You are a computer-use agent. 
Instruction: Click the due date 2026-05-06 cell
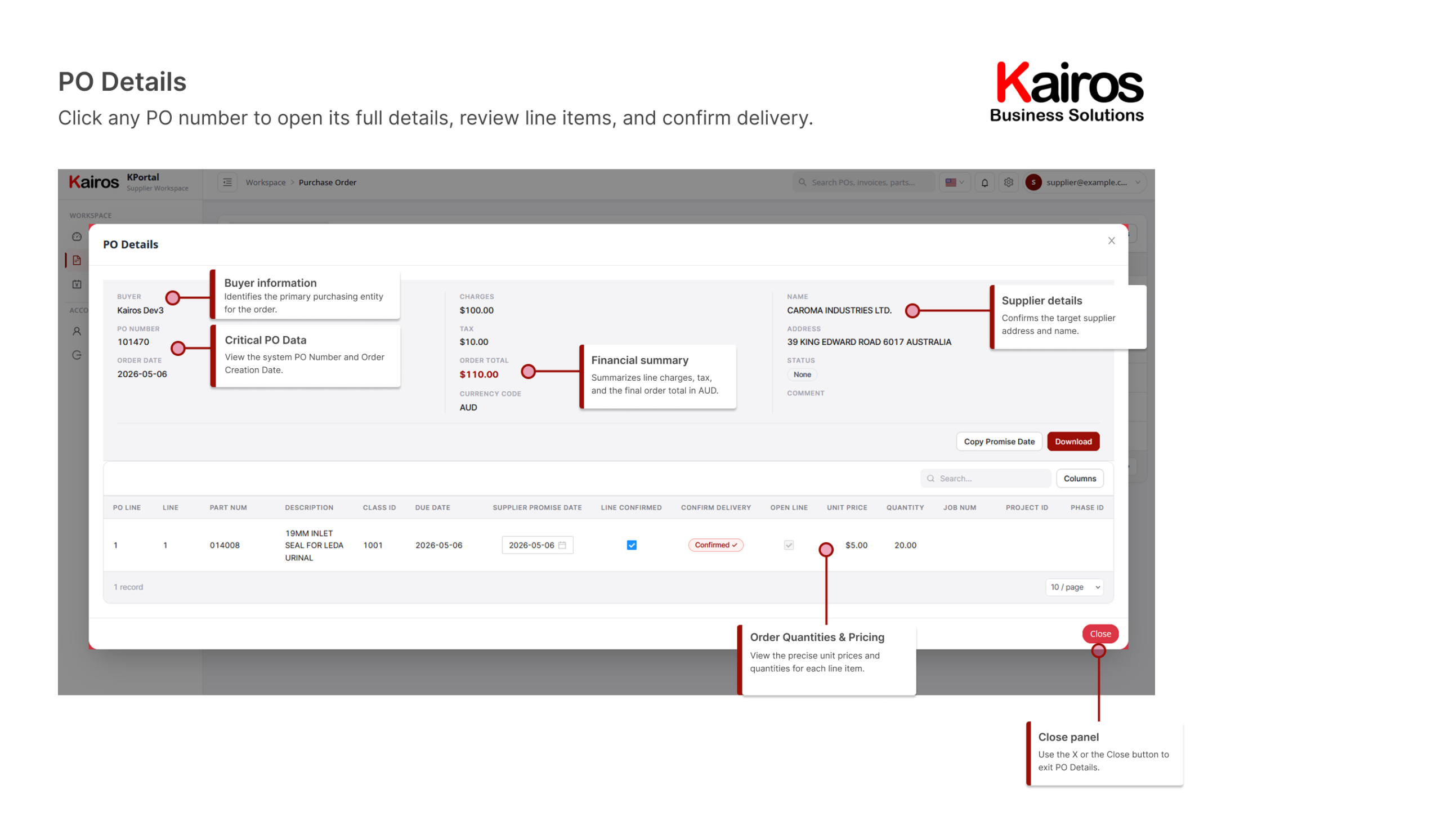click(439, 545)
